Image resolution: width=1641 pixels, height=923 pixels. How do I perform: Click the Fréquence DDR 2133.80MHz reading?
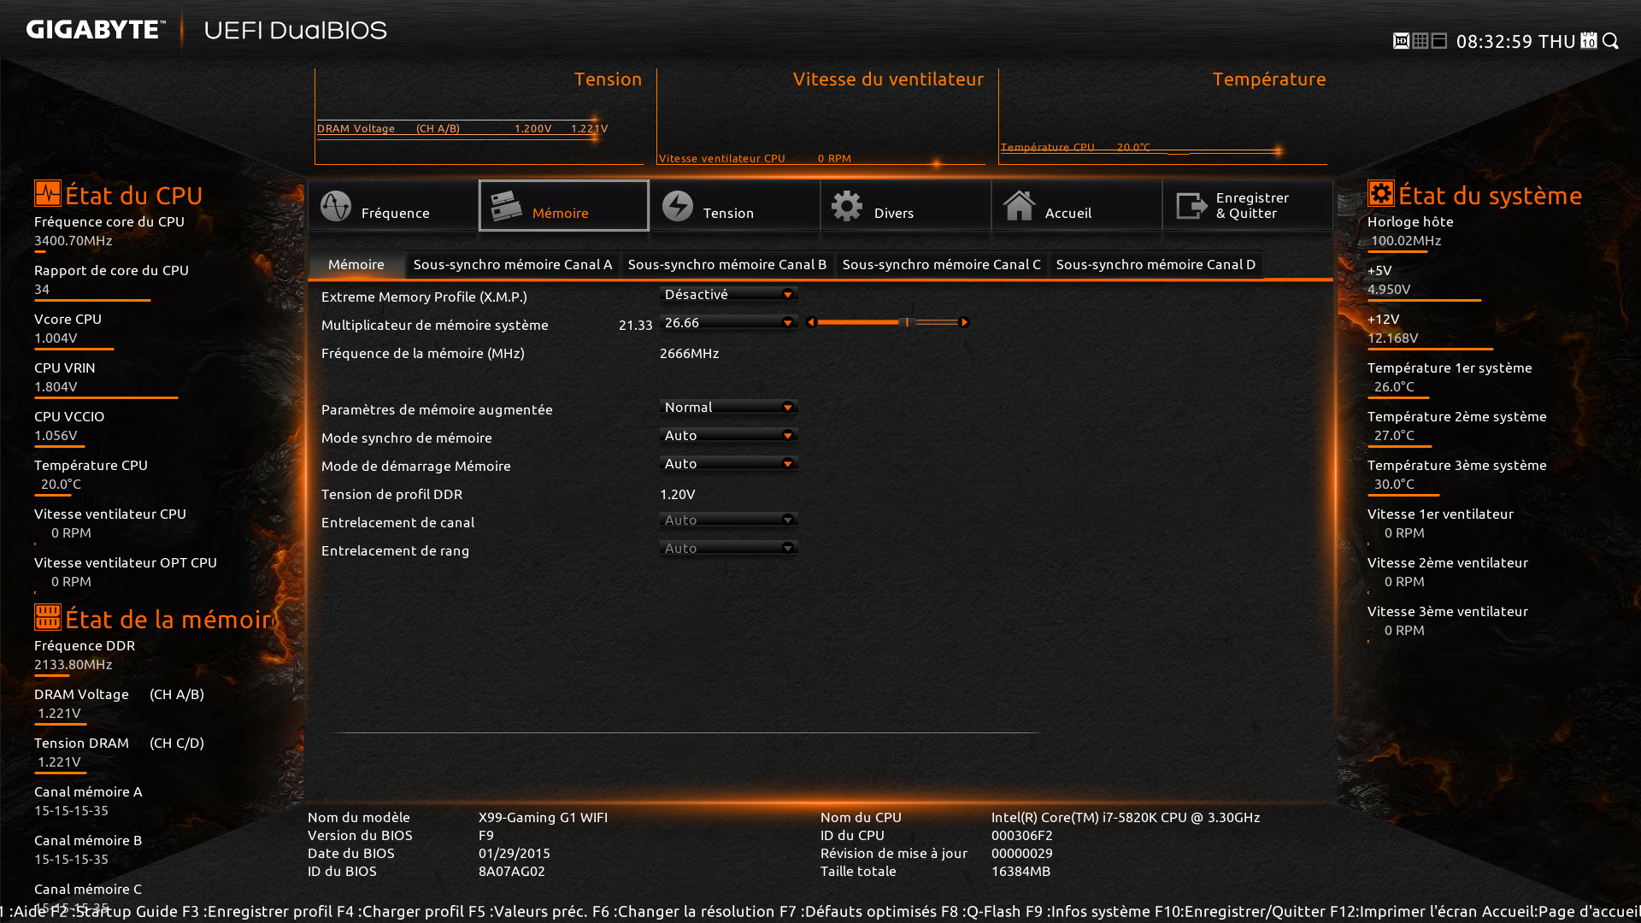74,665
